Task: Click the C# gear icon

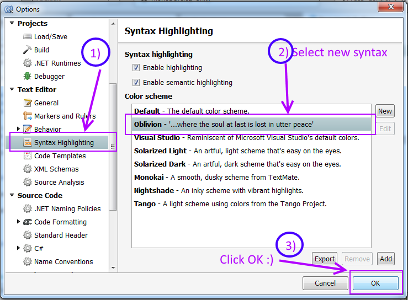Action: pos(27,249)
